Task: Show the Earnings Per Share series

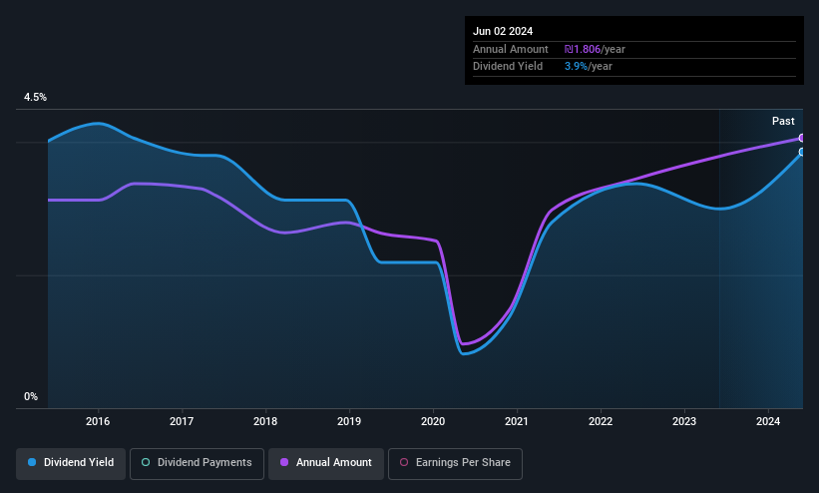Action: [455, 463]
